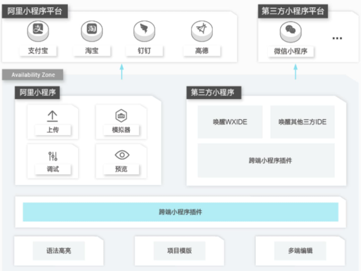
Task: Click the 唤醒其他三方IDE box
Action: (302, 122)
